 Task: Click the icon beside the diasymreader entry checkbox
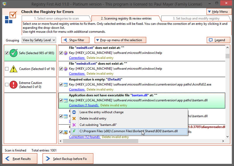[x=66, y=132]
